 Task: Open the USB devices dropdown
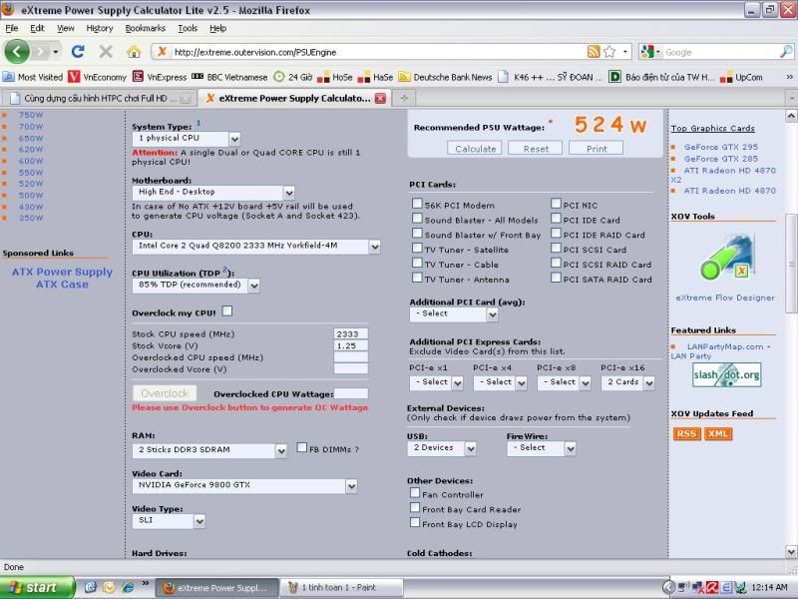442,448
